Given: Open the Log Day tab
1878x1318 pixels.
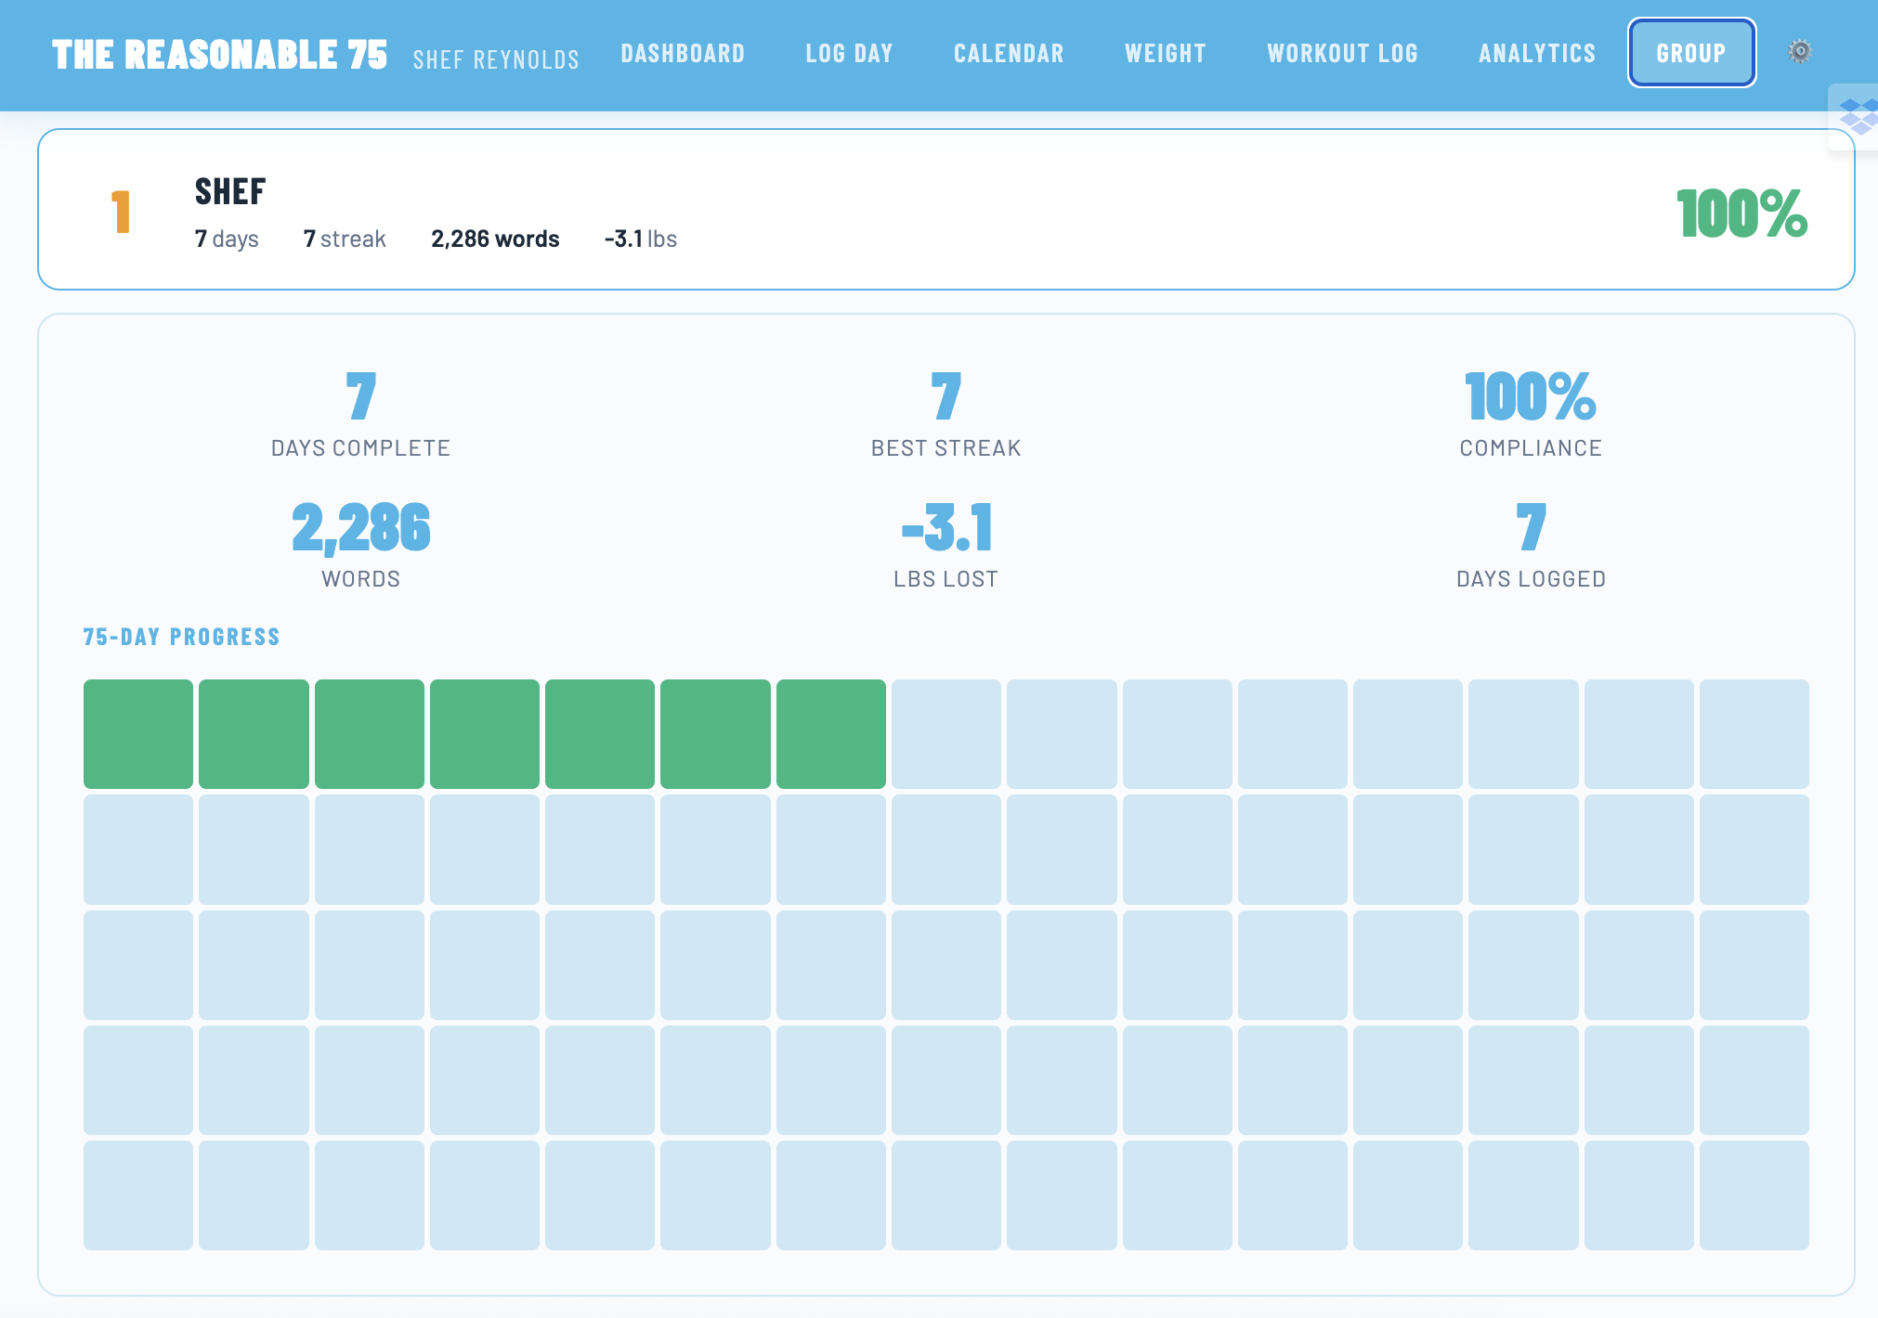Looking at the screenshot, I should coord(850,53).
